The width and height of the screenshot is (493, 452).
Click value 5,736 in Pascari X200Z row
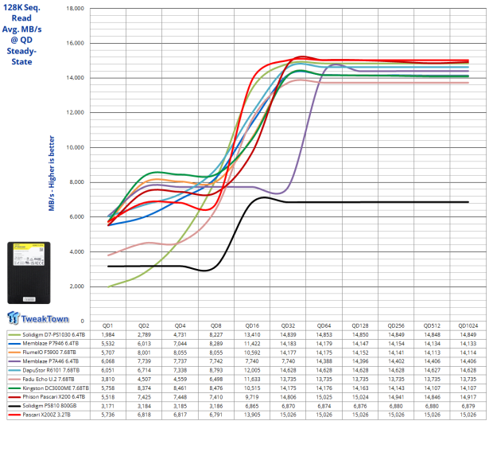click(x=108, y=415)
